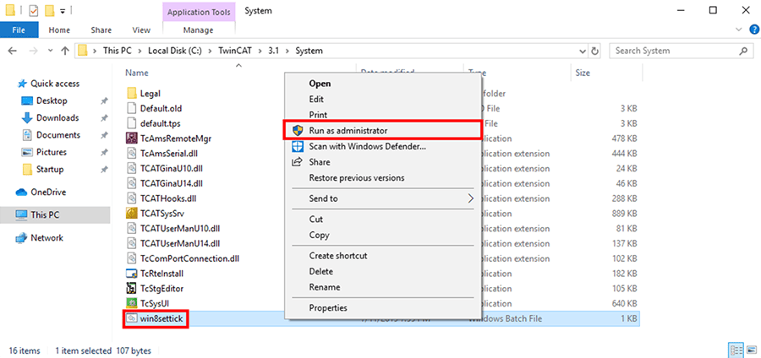Click the Back navigation arrow
The width and height of the screenshot is (761, 358).
pyautogui.click(x=13, y=51)
